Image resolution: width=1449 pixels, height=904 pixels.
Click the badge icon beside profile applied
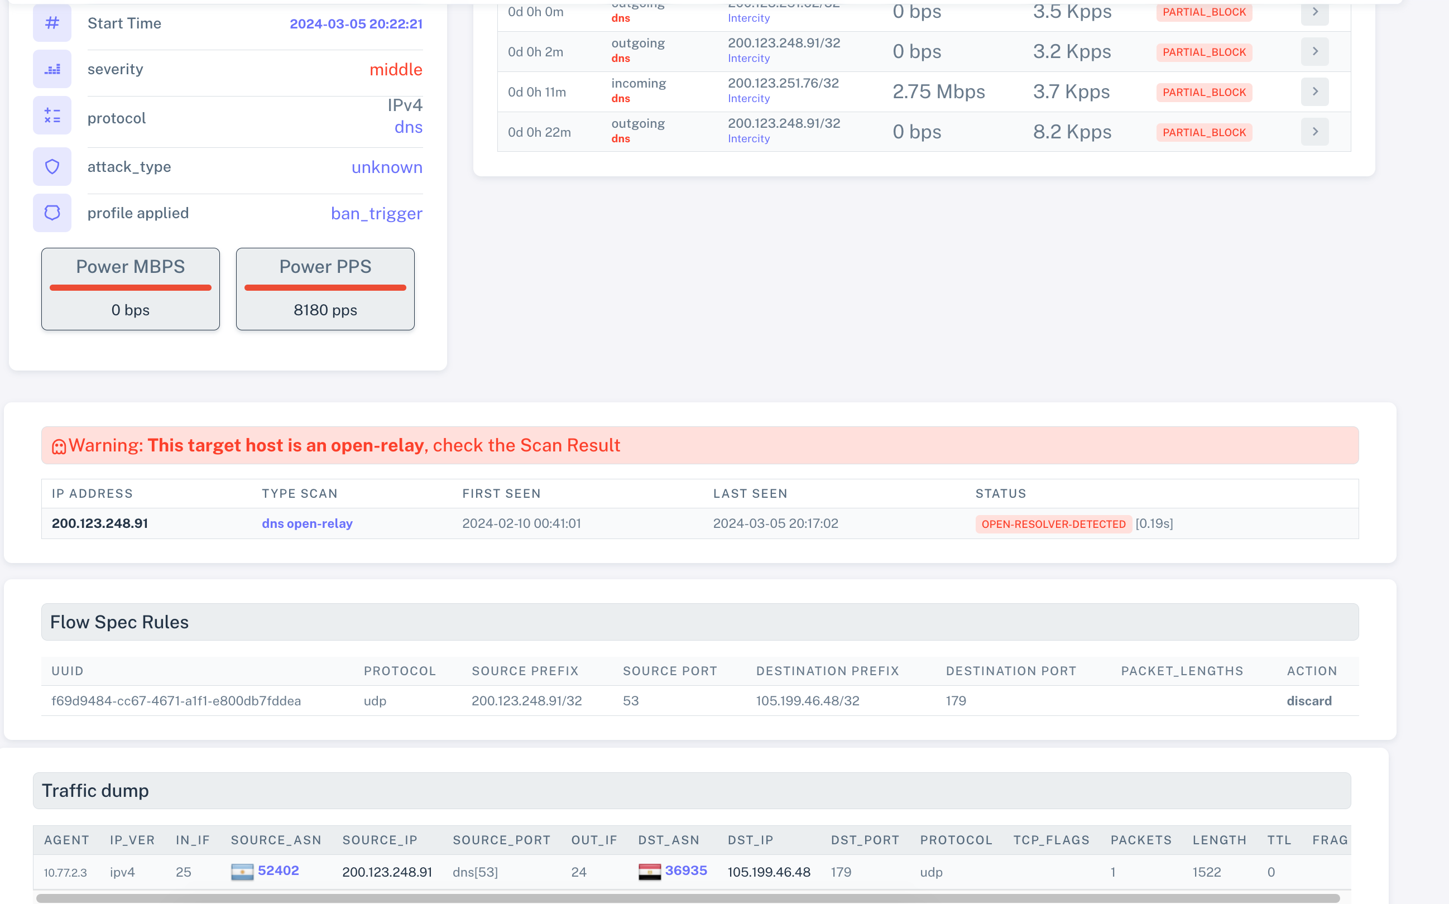[52, 213]
